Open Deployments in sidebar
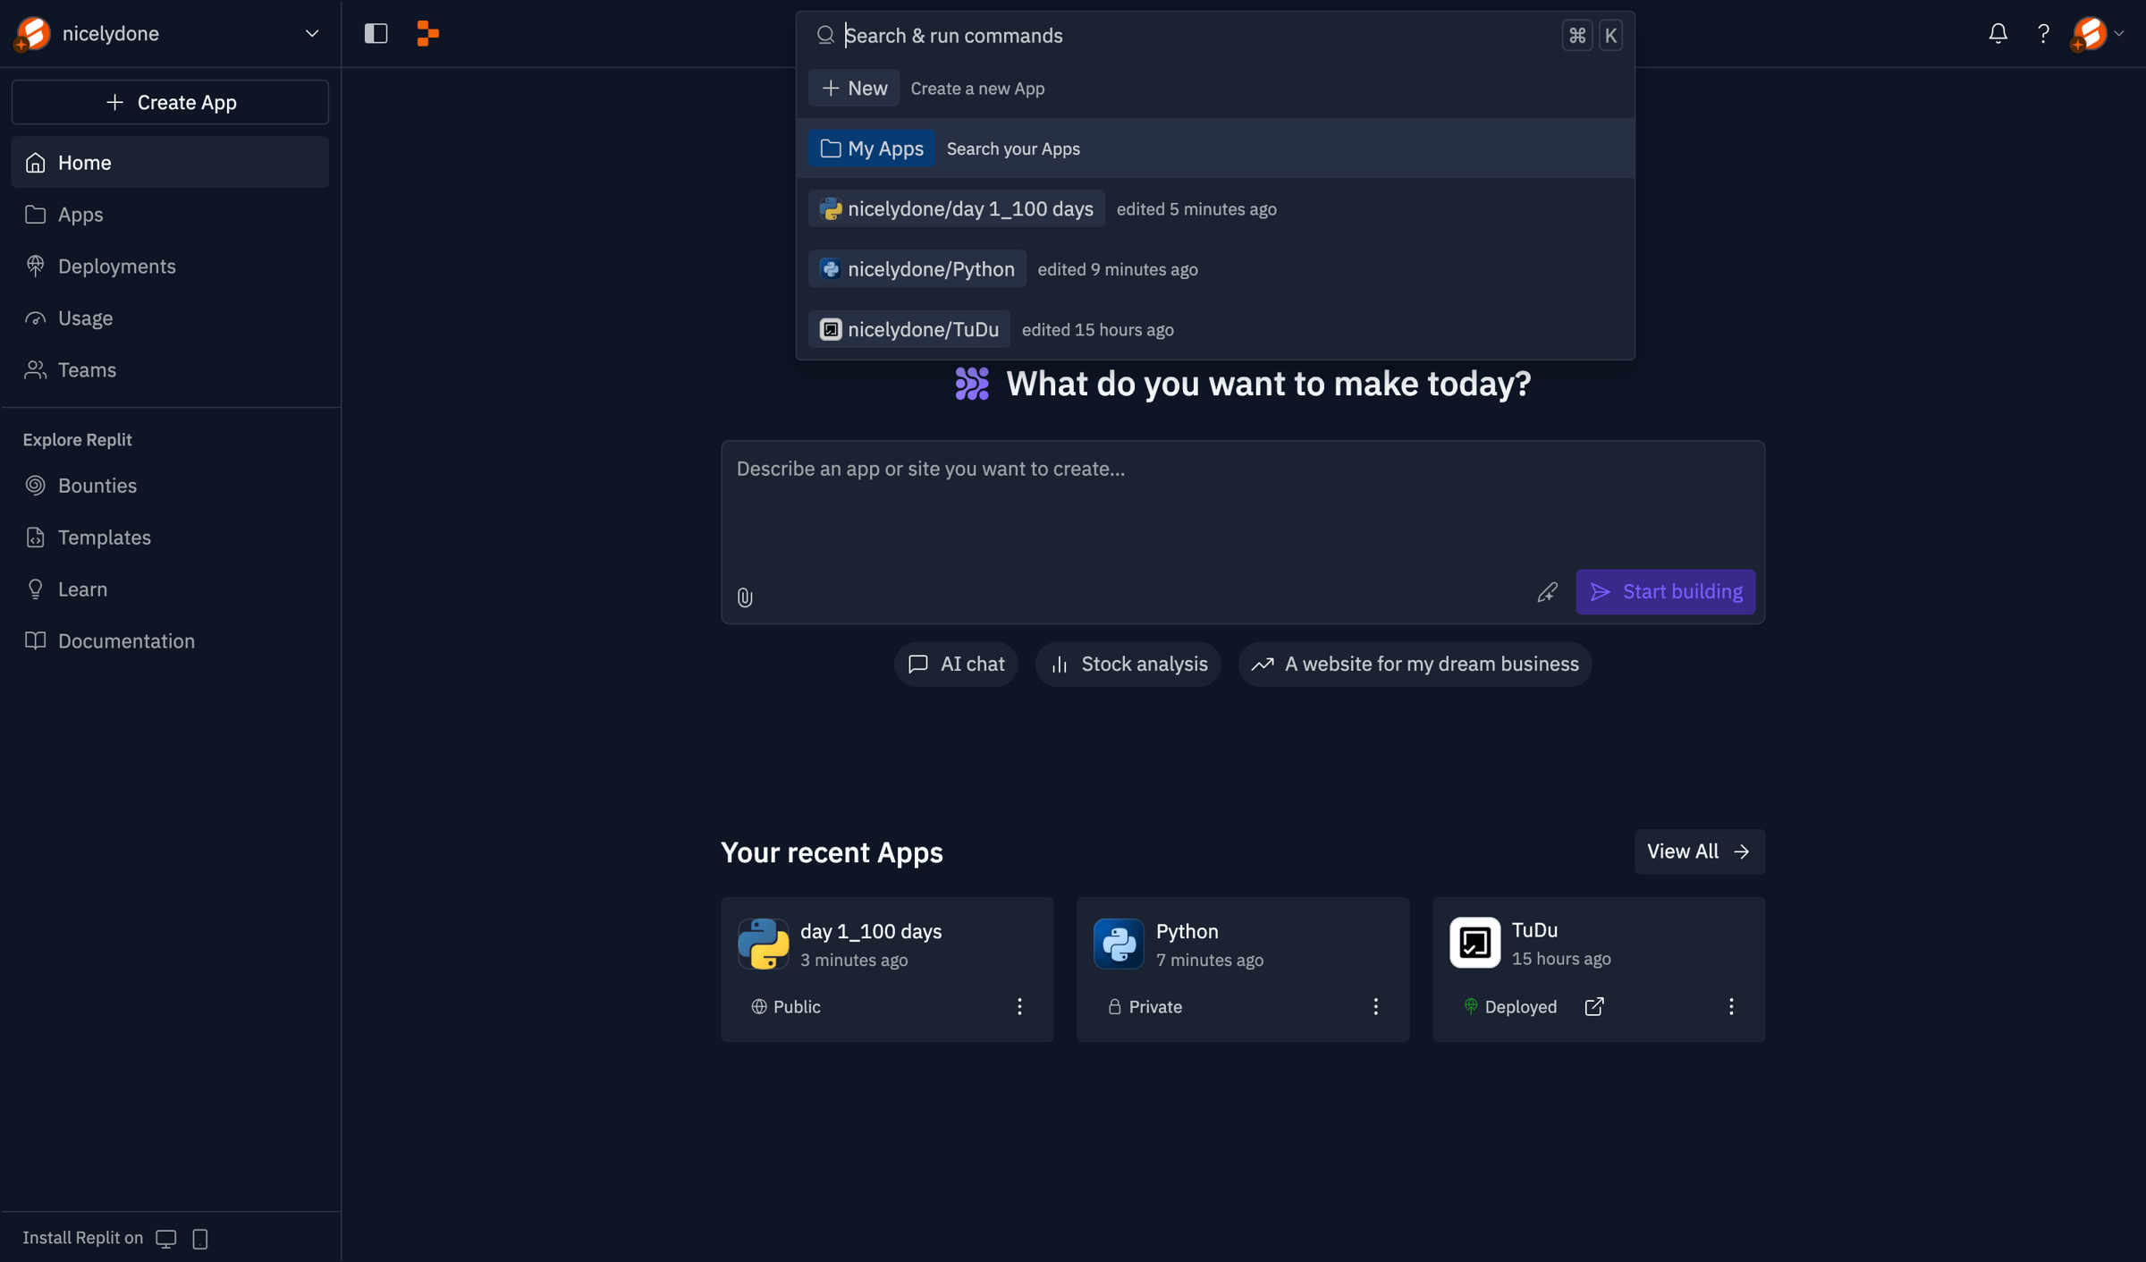The width and height of the screenshot is (2146, 1262). pyautogui.click(x=170, y=267)
